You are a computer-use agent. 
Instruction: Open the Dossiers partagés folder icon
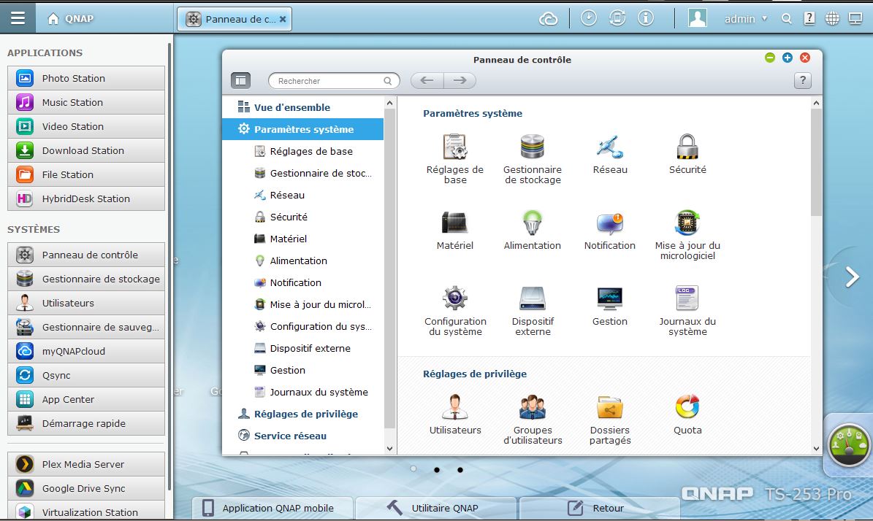tap(610, 407)
